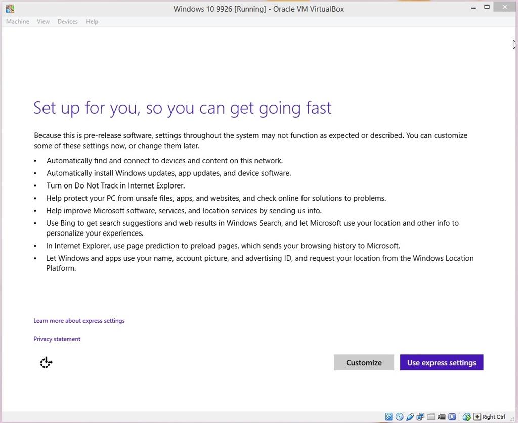Click 'Let Windows and apps use your name' bullet
518x423 pixels.
tap(260, 263)
